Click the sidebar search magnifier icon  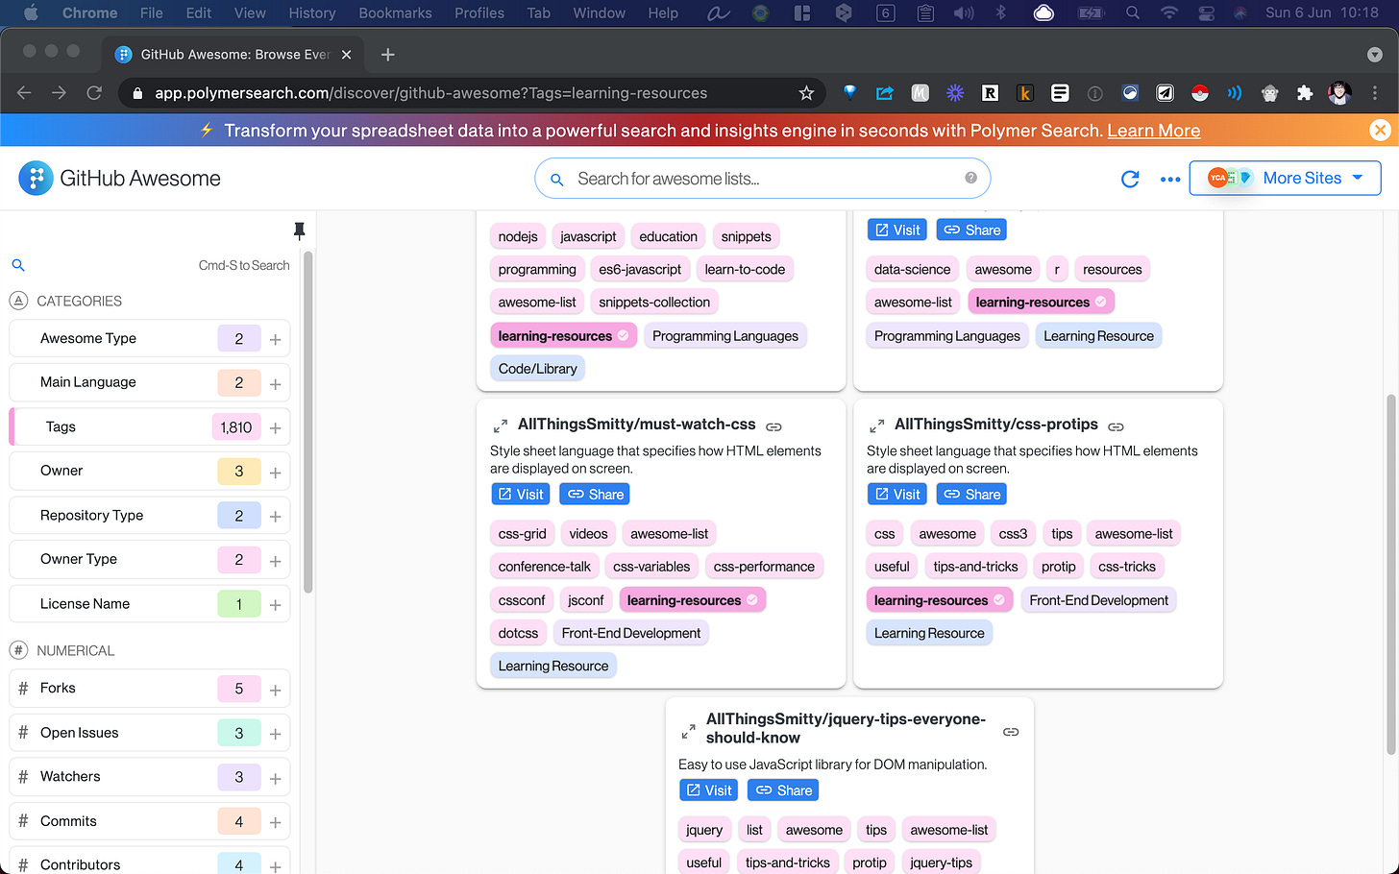(17, 265)
